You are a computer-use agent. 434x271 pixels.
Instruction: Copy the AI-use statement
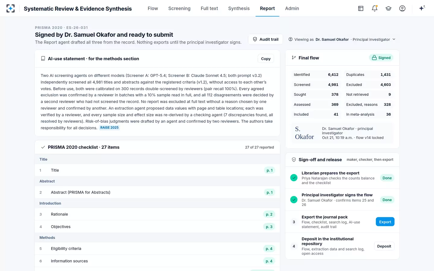tap(266, 58)
